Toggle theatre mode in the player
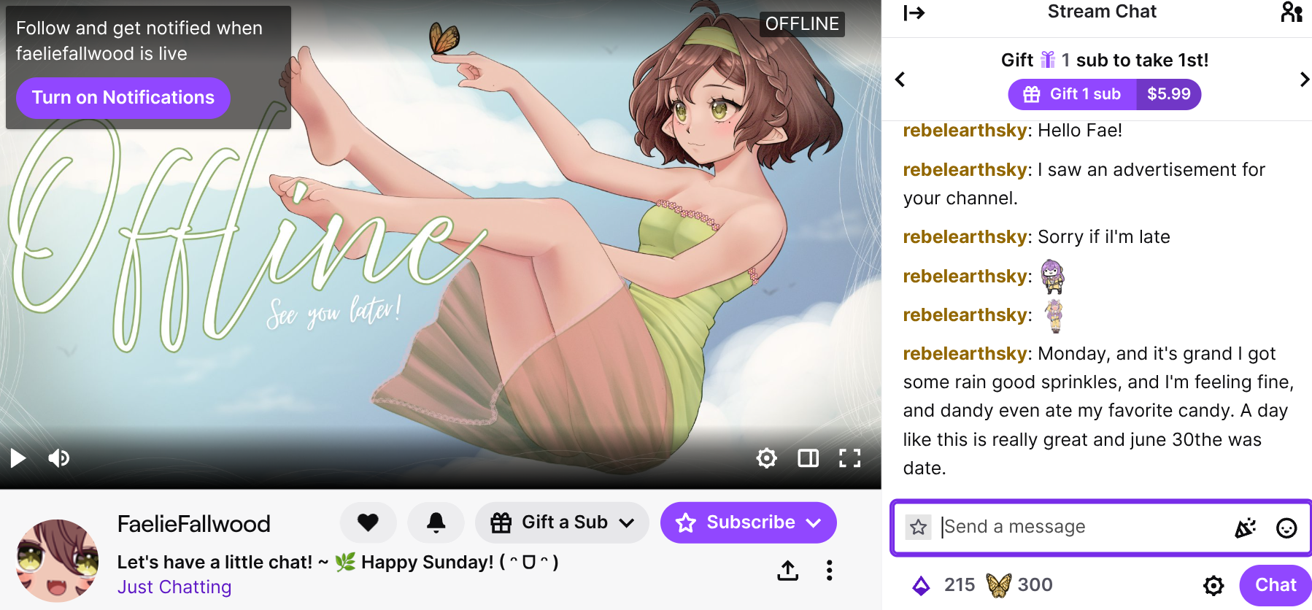This screenshot has width=1312, height=610. tap(808, 458)
